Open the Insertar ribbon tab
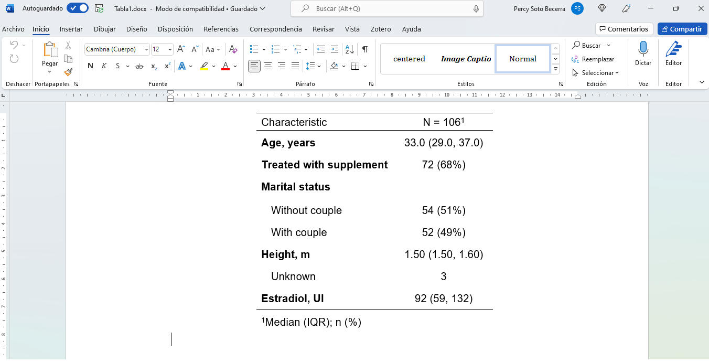 pyautogui.click(x=71, y=29)
